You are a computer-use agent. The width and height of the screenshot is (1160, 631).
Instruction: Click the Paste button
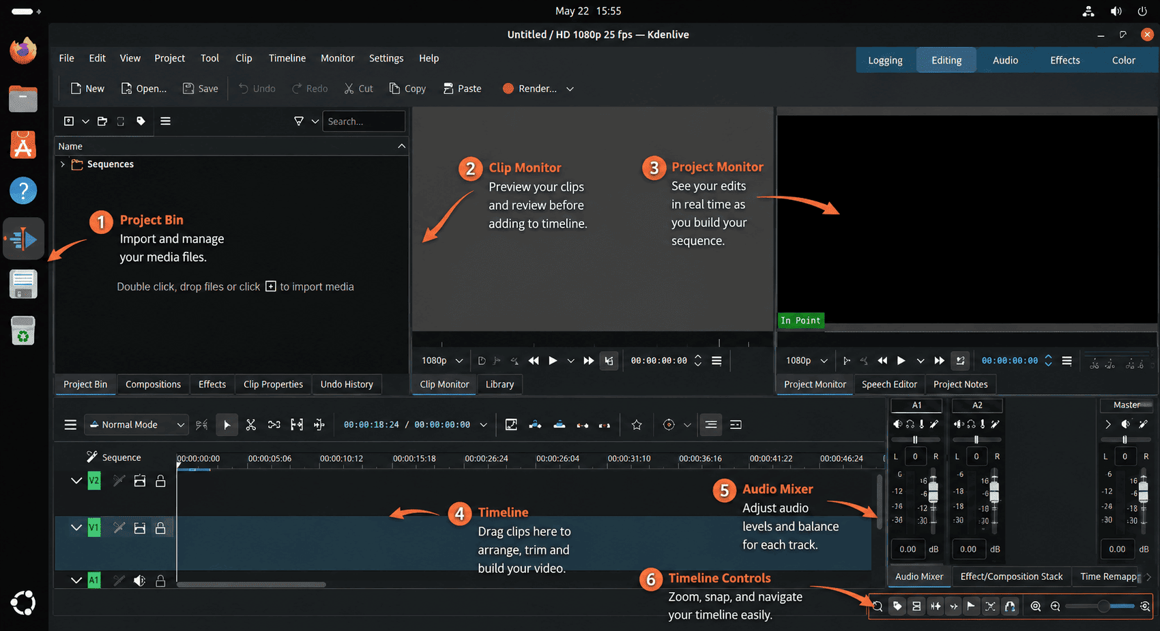pos(463,89)
